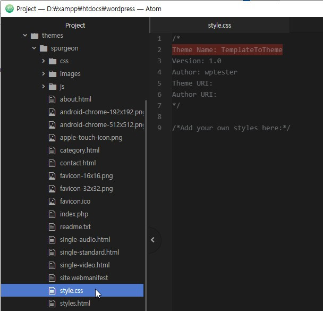
Task: Place cursor on 'Theme Name: TemplateToTheme' line
Action: point(227,50)
